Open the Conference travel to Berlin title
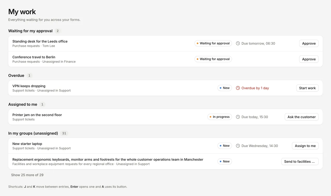Screen dimensions: 331x196 click(34, 57)
